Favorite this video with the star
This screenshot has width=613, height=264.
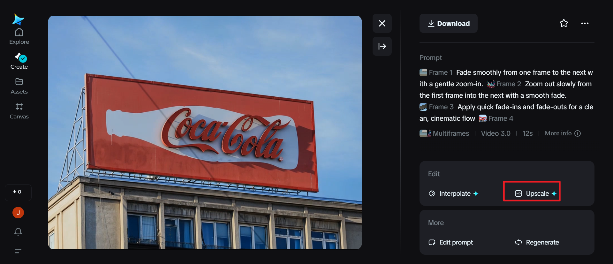[x=564, y=23]
